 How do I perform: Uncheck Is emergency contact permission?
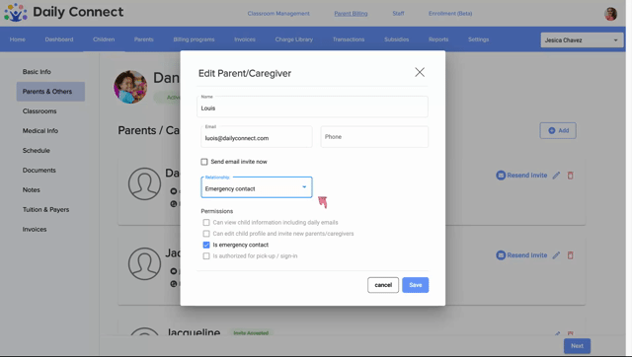pyautogui.click(x=206, y=245)
